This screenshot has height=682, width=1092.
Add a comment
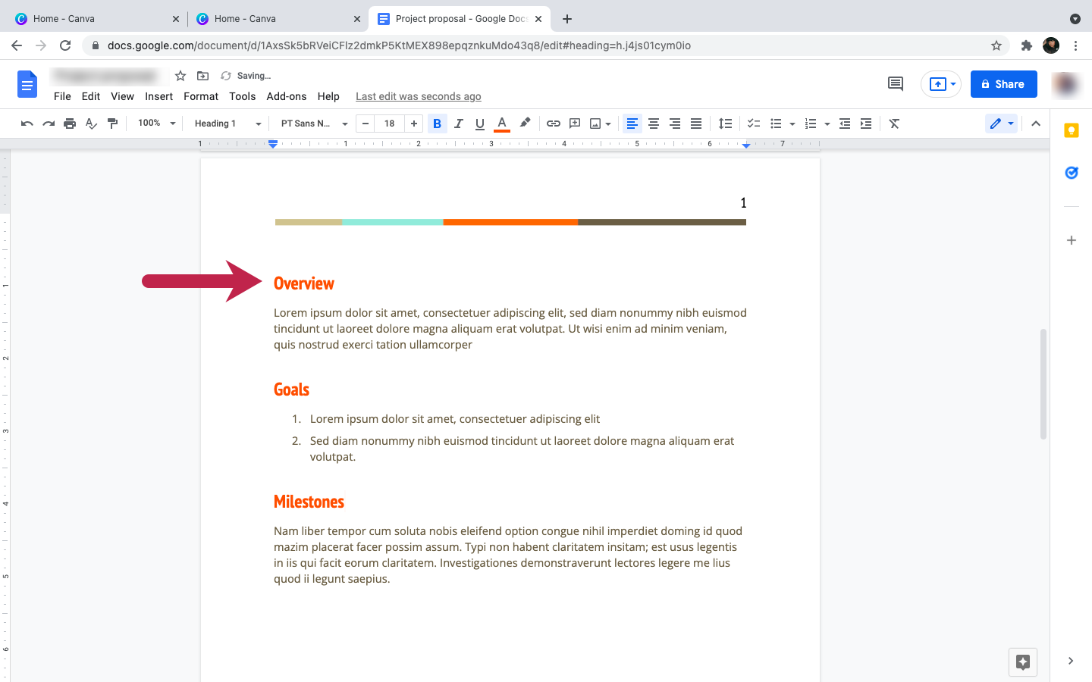tap(574, 123)
